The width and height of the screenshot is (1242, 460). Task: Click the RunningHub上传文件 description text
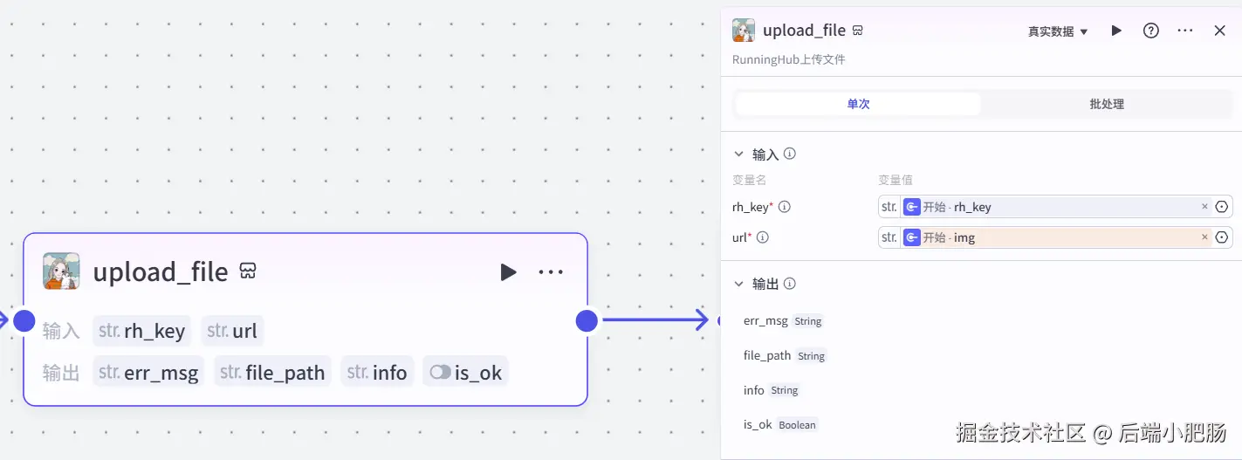[788, 60]
